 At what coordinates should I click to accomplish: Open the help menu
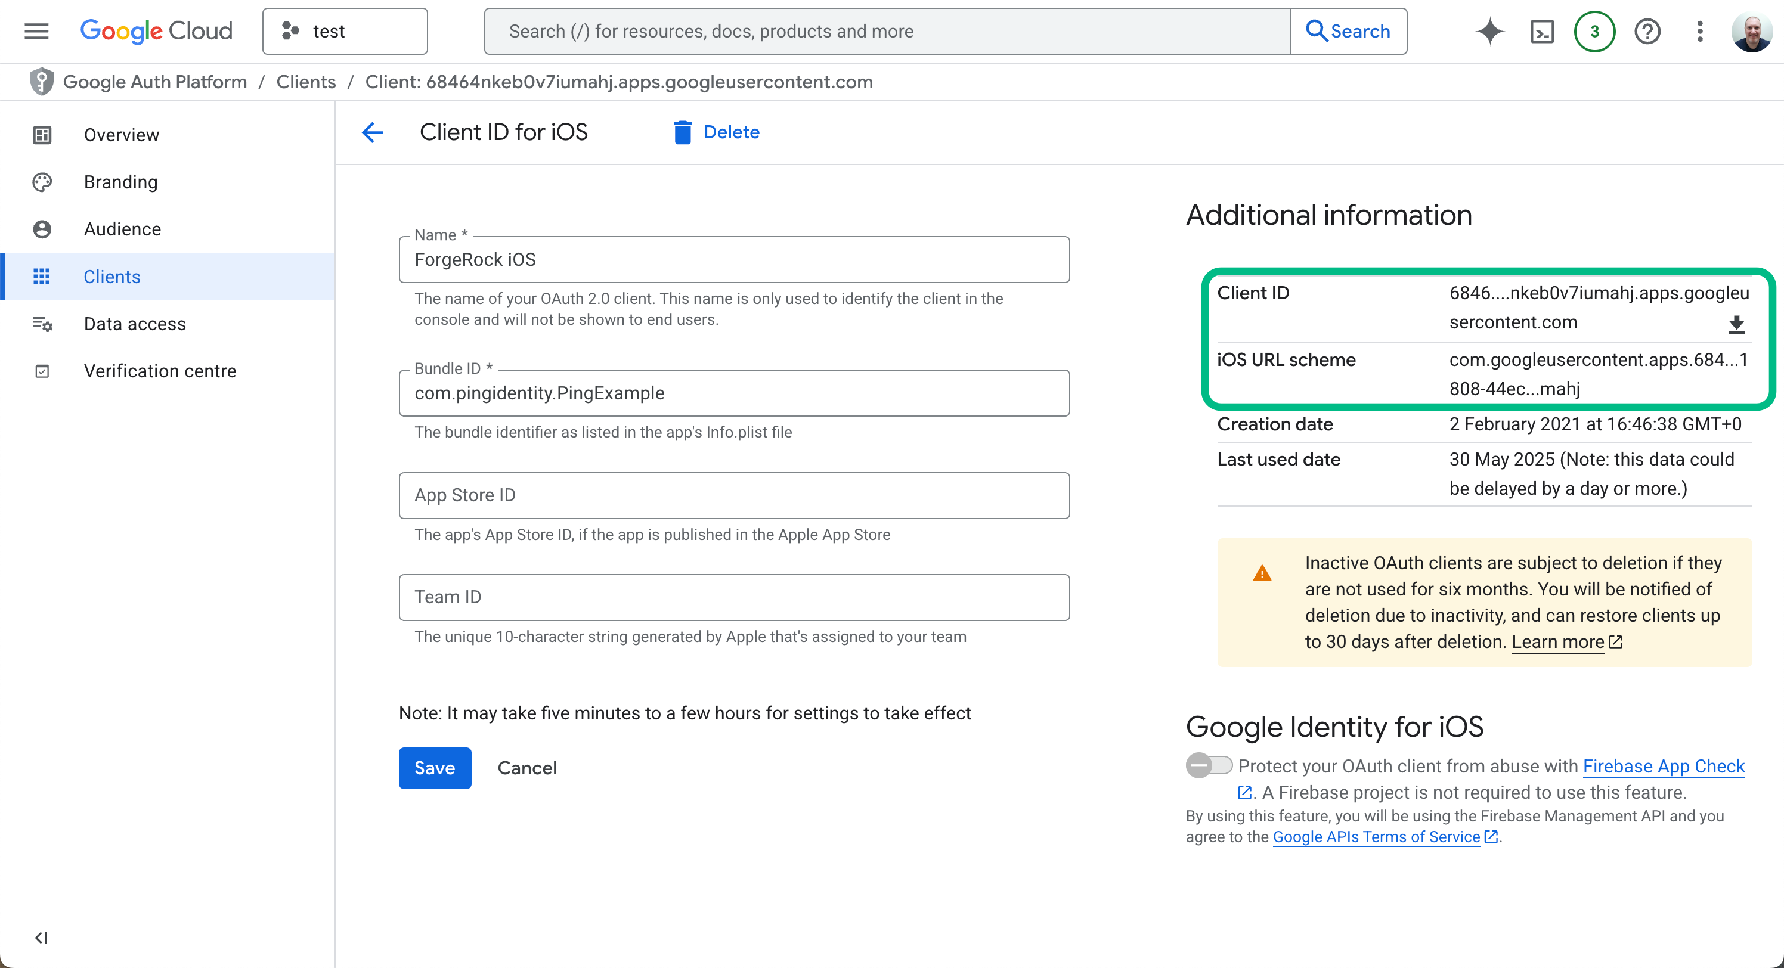tap(1647, 31)
